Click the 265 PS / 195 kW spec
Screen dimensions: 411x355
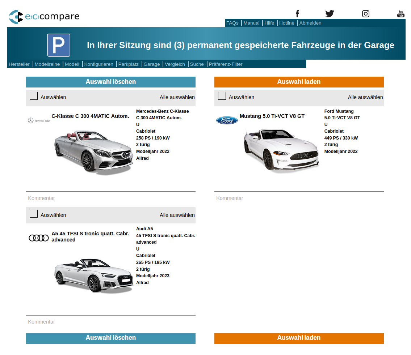pos(153,262)
